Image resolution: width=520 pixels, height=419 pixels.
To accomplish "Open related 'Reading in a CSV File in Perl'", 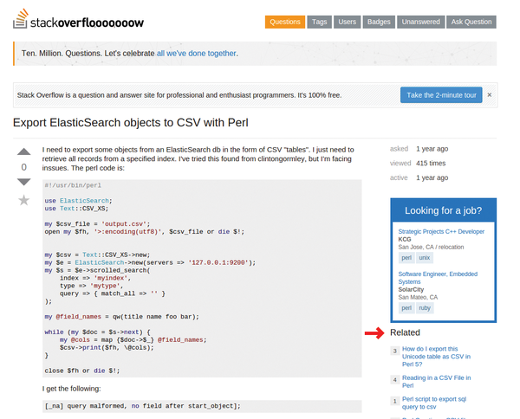I will [437, 382].
